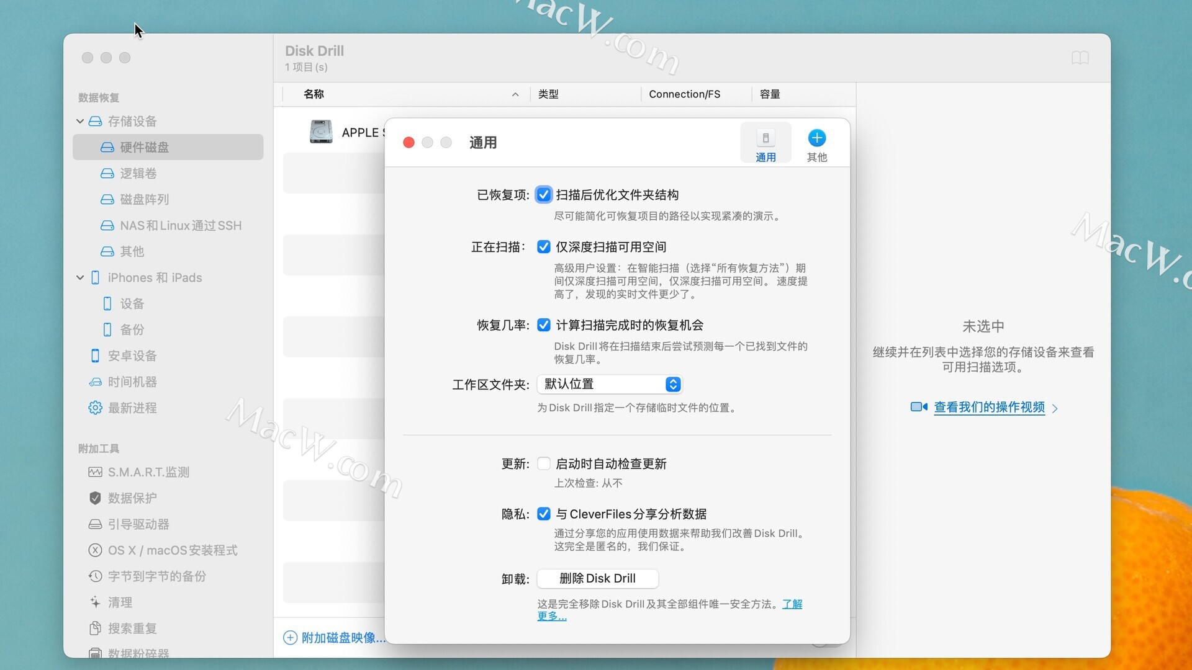Screen dimensions: 1192x670
Task: Click the plus icon for 附加磁盘映像
Action: coord(290,638)
